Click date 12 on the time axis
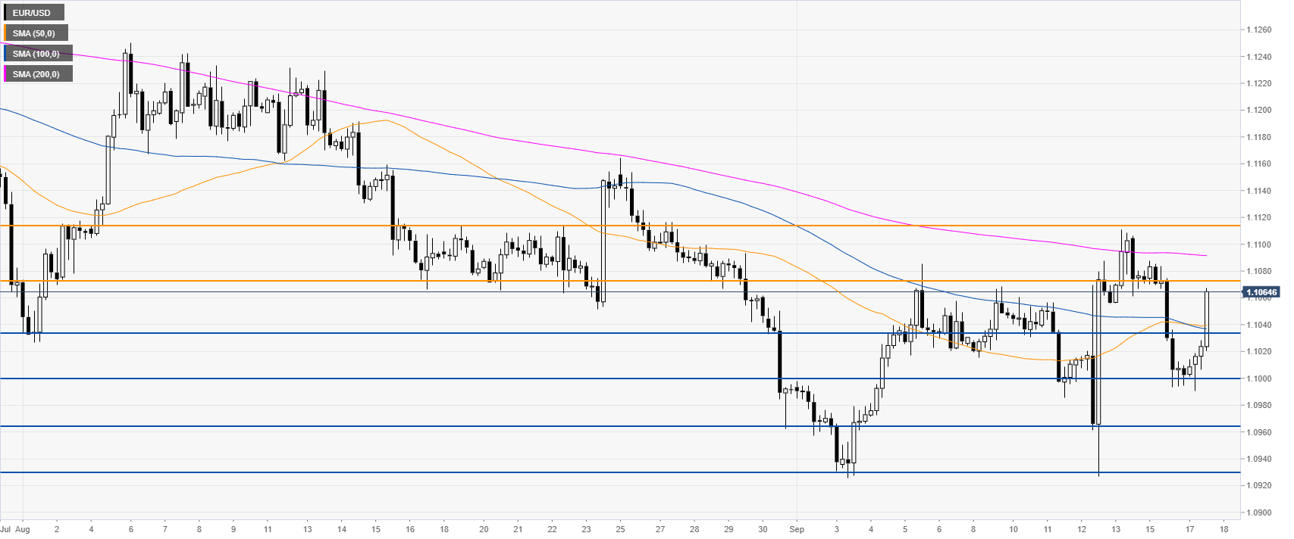1294x539 pixels. (x=1082, y=529)
